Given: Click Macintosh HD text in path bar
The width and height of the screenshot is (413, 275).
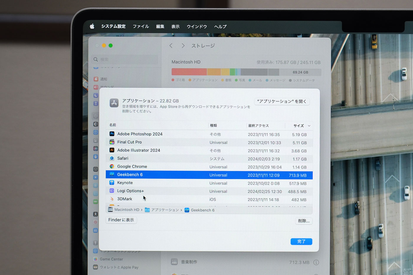Looking at the screenshot, I should click(127, 210).
